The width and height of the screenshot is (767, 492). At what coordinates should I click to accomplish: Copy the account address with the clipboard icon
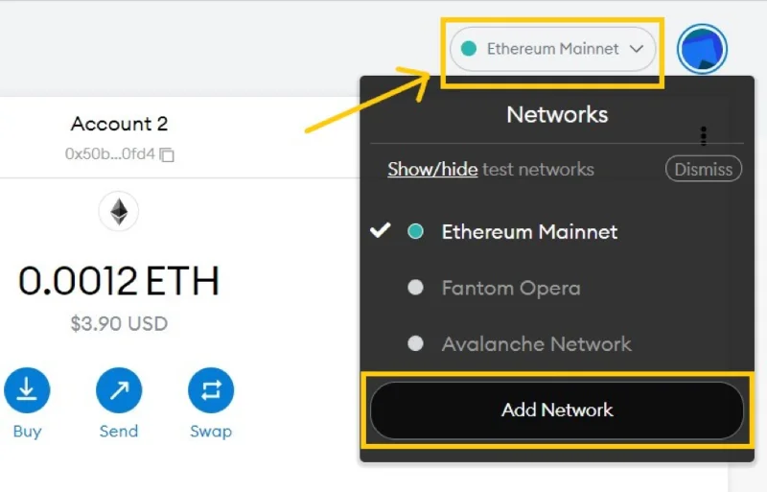point(167,154)
